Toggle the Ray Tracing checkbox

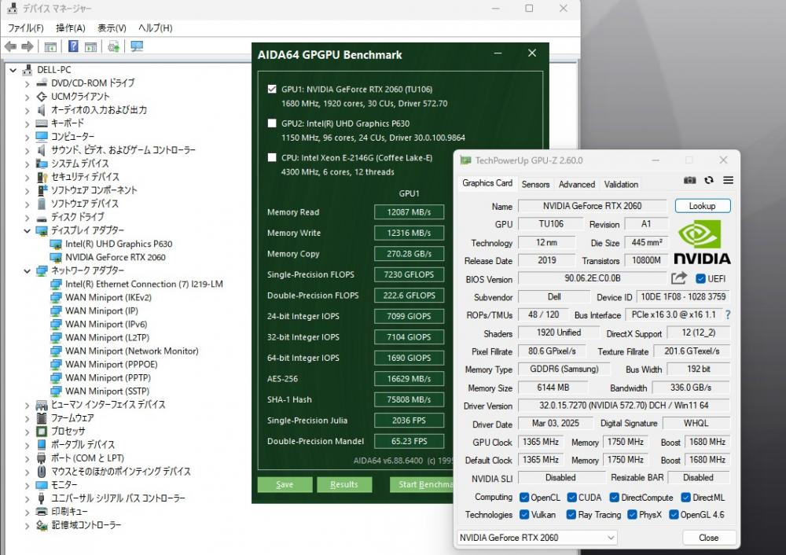[571, 514]
